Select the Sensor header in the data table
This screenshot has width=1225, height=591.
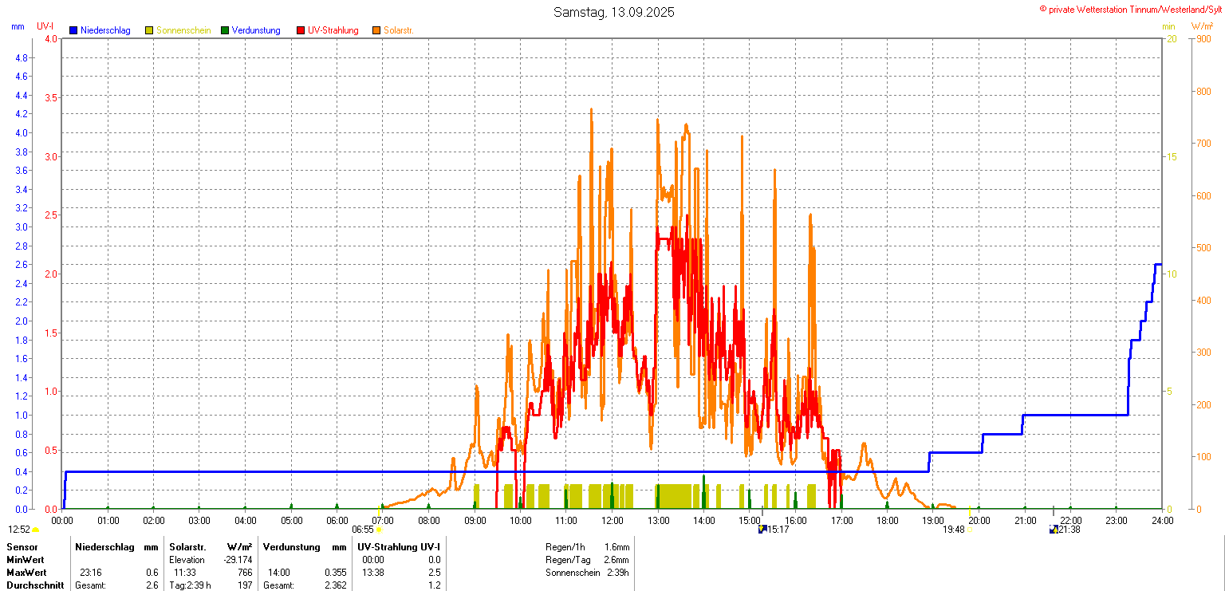pos(22,547)
